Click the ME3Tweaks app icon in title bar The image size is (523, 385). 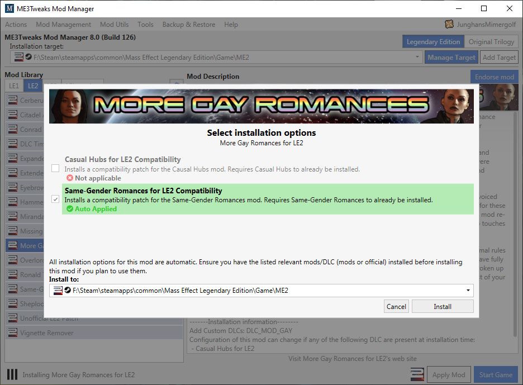click(9, 8)
